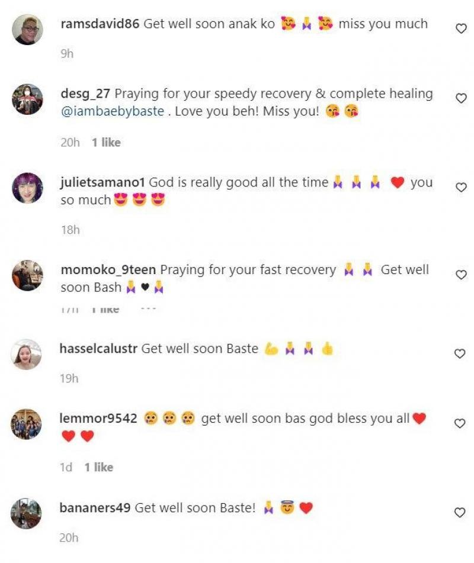Tap heart on julietsamano1's comment
The width and height of the screenshot is (474, 563).
coord(461,188)
